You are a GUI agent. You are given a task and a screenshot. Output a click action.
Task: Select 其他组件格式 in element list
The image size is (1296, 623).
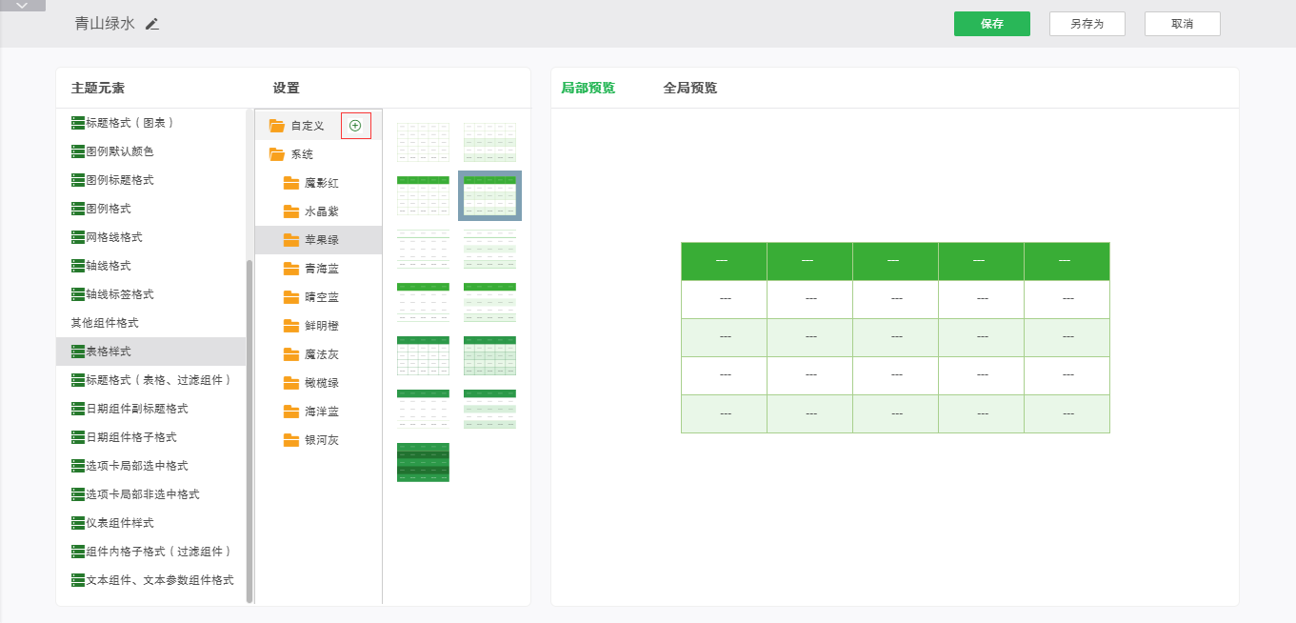point(105,323)
